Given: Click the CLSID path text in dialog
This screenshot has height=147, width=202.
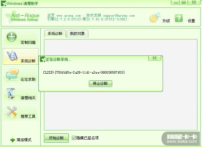Looking at the screenshot, I should (84, 72).
